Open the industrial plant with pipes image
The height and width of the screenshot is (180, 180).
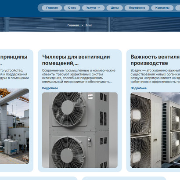14,126
